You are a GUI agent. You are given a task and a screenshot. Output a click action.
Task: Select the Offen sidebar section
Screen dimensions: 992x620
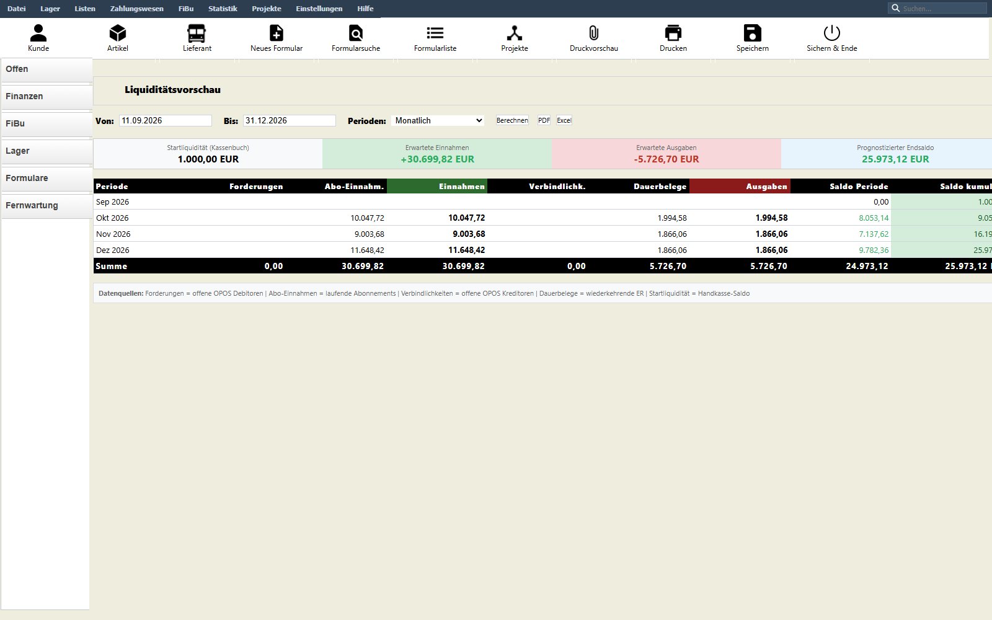click(46, 69)
